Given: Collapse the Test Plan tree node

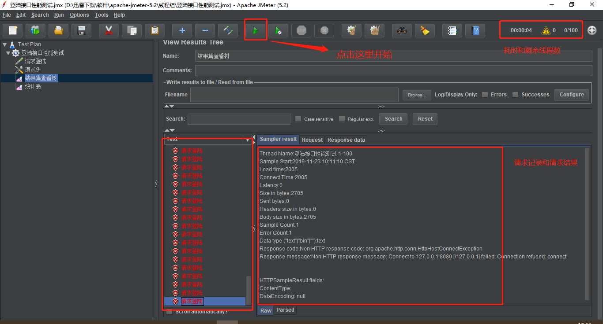Looking at the screenshot, I should pos(5,44).
